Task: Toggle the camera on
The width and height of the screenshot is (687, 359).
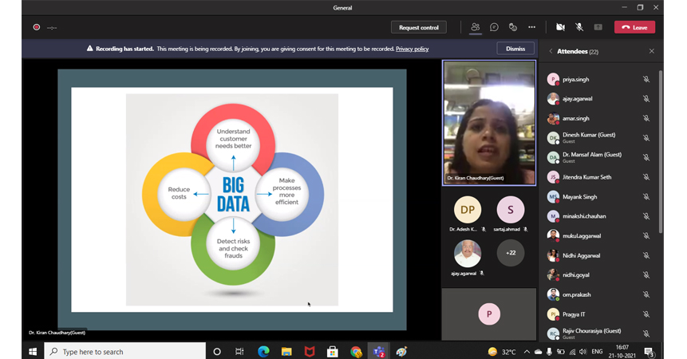Action: [x=560, y=27]
